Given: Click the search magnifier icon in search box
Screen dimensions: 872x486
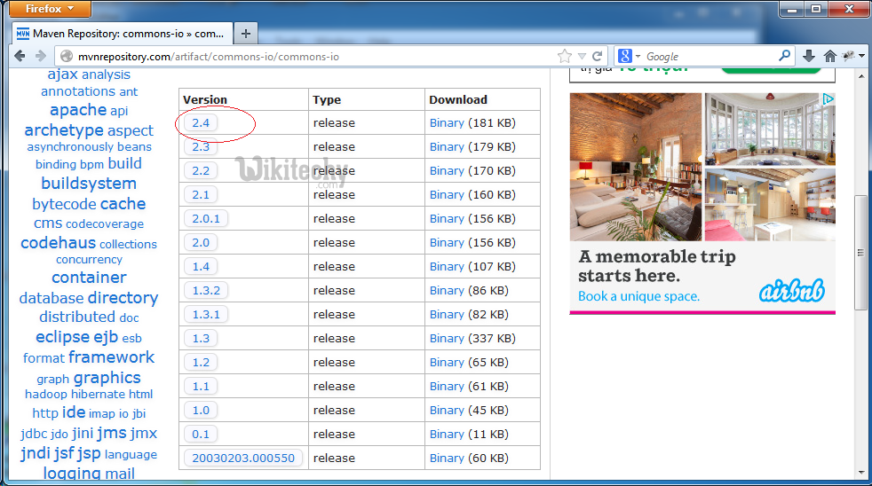Looking at the screenshot, I should pyautogui.click(x=784, y=56).
